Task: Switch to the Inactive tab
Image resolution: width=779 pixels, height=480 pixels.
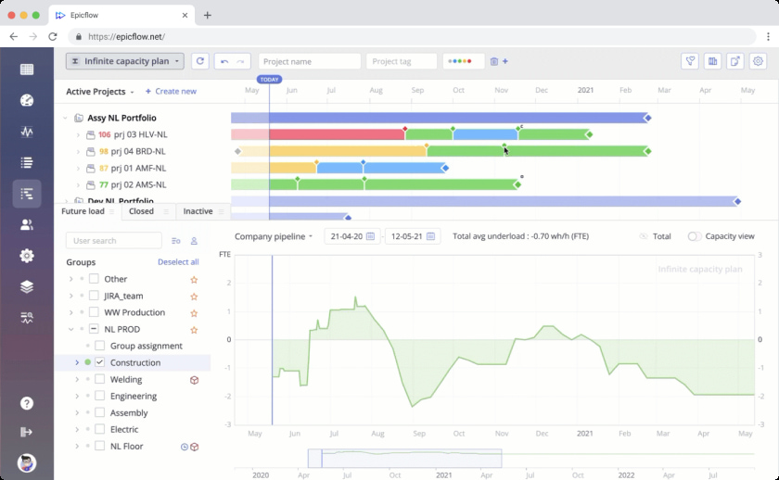Action: tap(198, 211)
